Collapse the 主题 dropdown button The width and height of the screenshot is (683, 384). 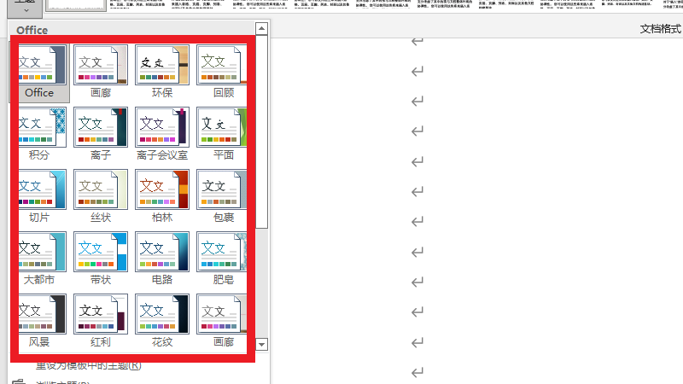pyautogui.click(x=26, y=8)
